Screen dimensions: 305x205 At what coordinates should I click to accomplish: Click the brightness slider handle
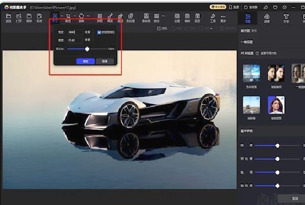coord(277,145)
